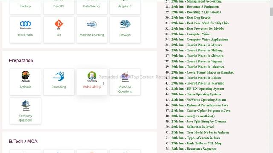Screen dimensions: 273x153
Task: Open Hash Table vs STL Map
Action: coord(197,144)
